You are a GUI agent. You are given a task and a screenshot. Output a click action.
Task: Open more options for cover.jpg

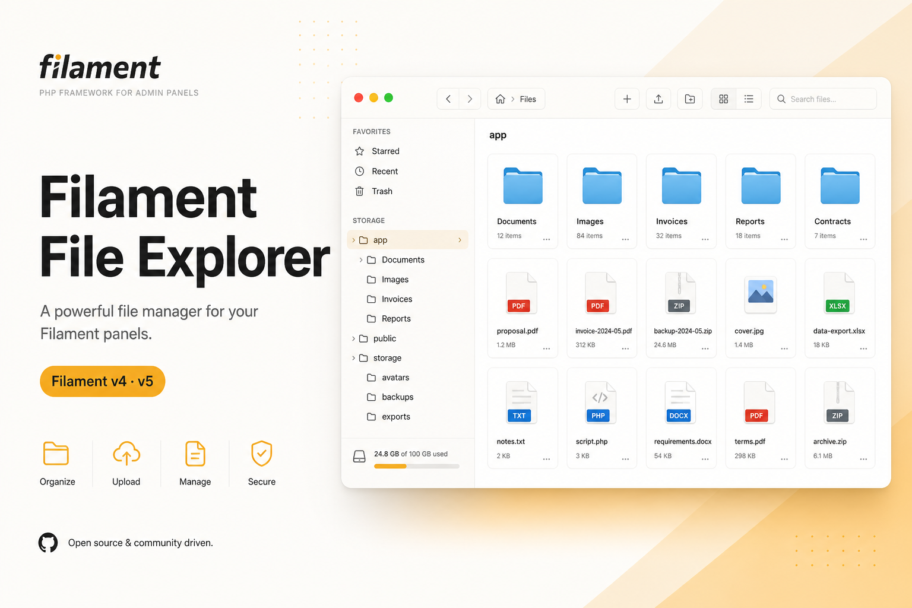[784, 349]
